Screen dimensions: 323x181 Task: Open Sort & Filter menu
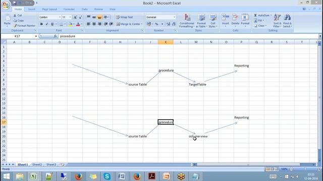point(277,21)
